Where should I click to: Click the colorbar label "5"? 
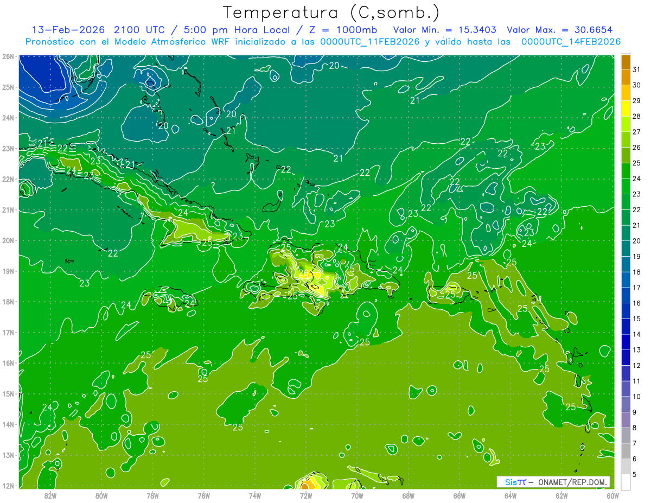click(x=634, y=474)
